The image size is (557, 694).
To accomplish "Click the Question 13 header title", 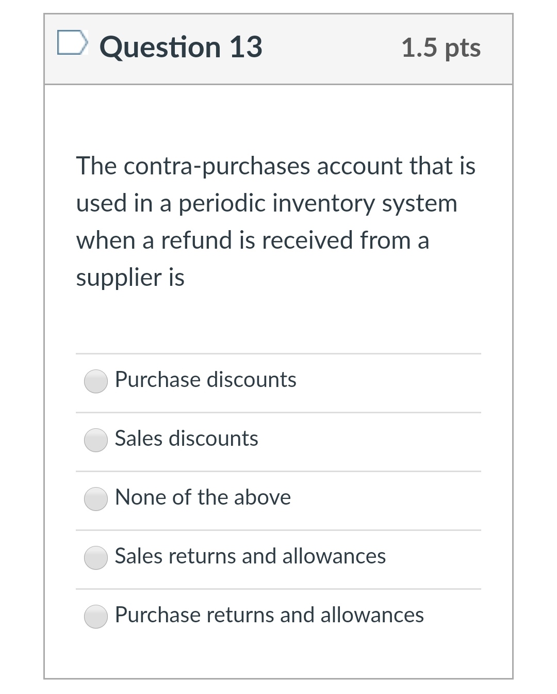I will 182,47.
